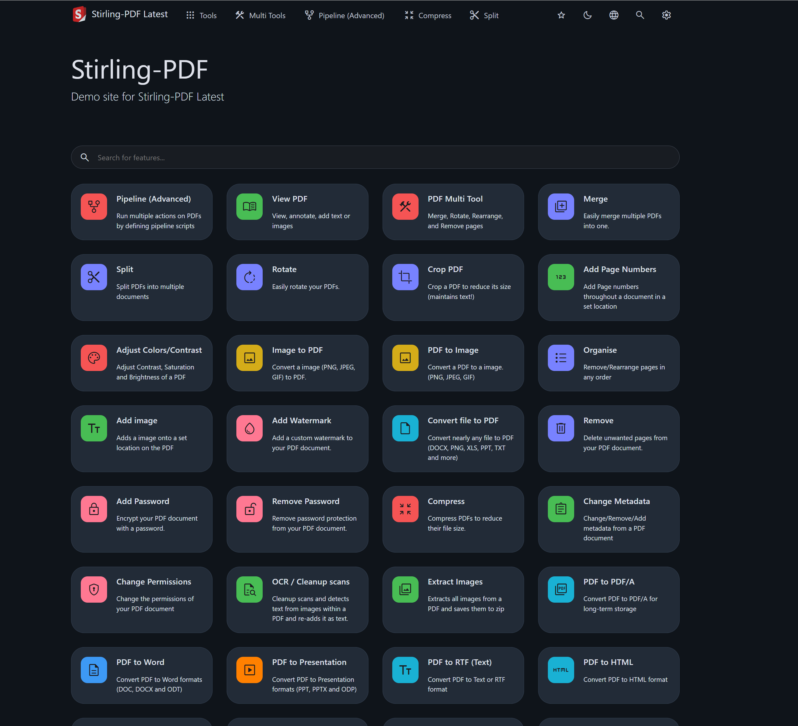The height and width of the screenshot is (726, 798).
Task: Open settings gear in navbar
Action: (666, 15)
